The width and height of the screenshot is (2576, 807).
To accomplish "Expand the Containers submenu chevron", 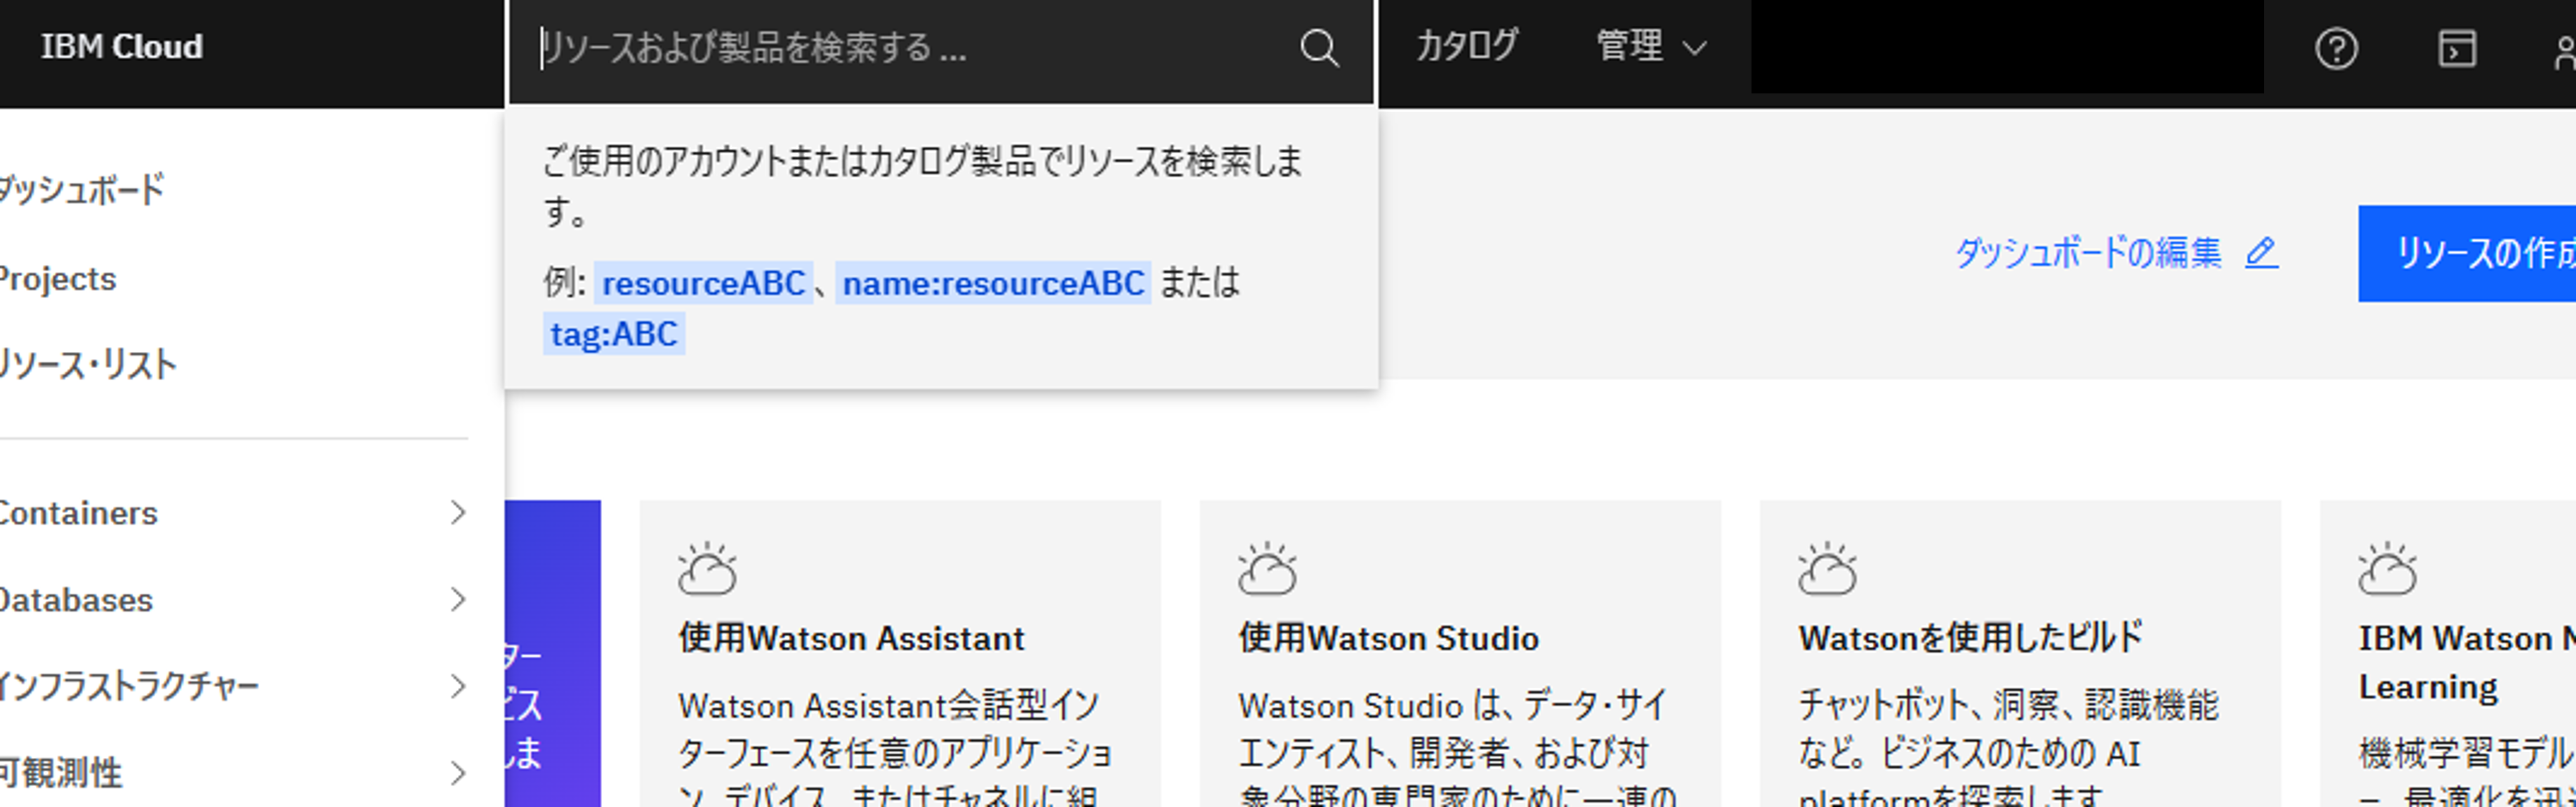I will [x=458, y=513].
